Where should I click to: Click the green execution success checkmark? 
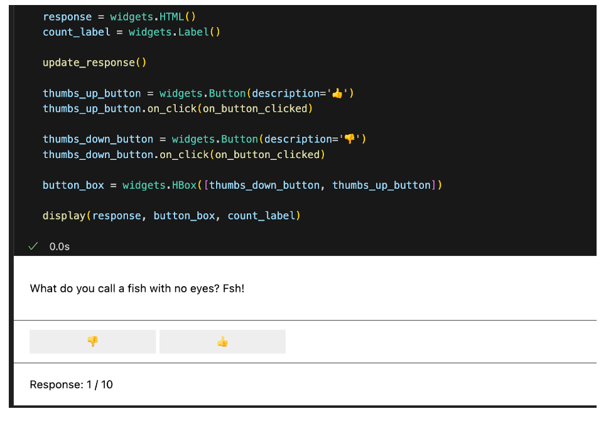33,246
